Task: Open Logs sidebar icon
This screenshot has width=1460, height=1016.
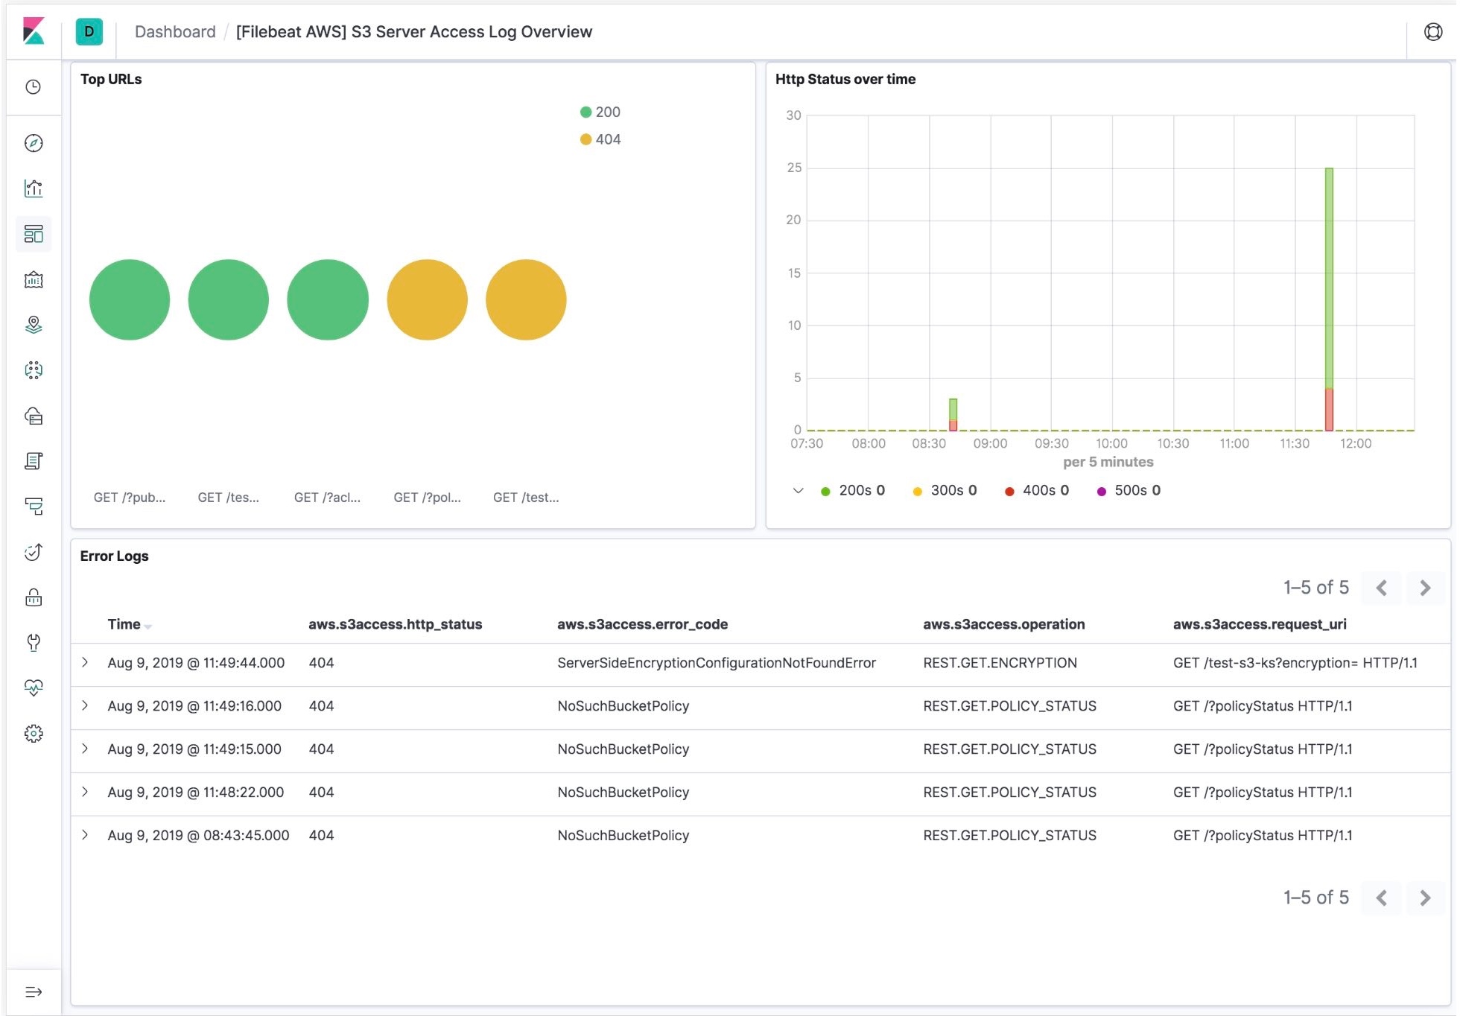Action: 34,461
